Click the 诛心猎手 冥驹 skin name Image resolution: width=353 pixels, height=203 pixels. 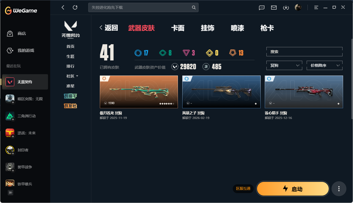click(276, 113)
